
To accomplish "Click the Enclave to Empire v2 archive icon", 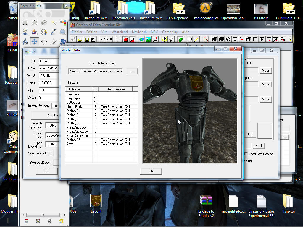I will coord(206,206).
